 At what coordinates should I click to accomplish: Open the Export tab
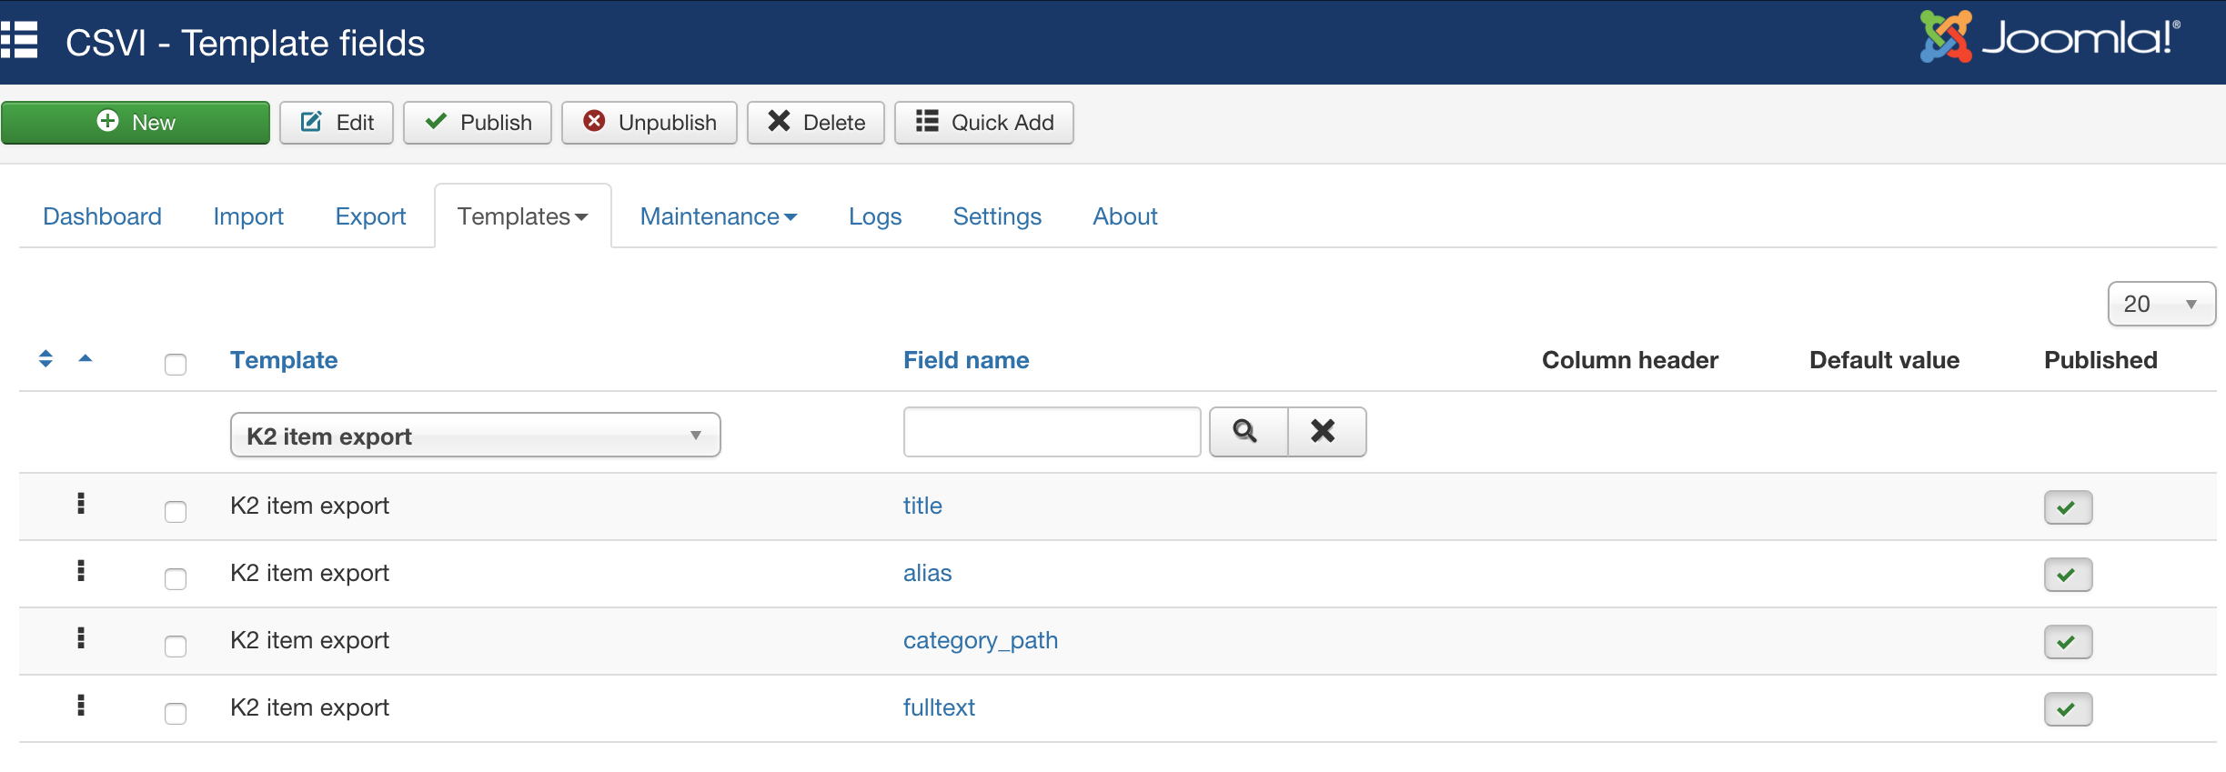tap(370, 216)
